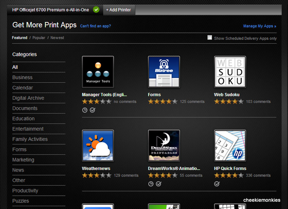The image size is (288, 209).
Task: Click the star rating for Manager Tools
Action: (x=97, y=101)
